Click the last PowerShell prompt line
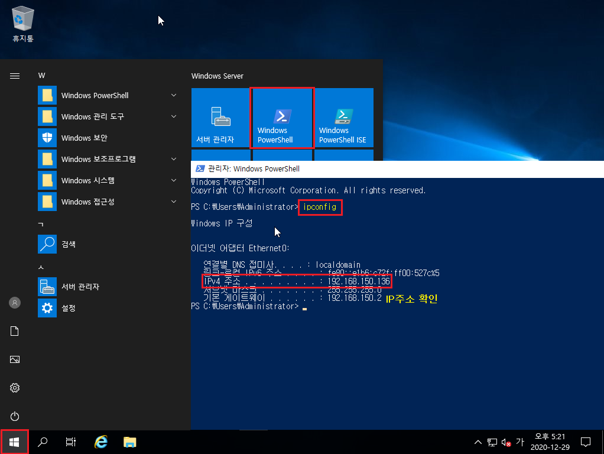The height and width of the screenshot is (454, 604). (x=249, y=306)
